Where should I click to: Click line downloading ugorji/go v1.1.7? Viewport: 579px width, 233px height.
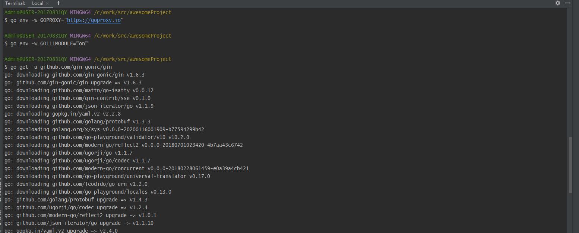click(x=69, y=153)
